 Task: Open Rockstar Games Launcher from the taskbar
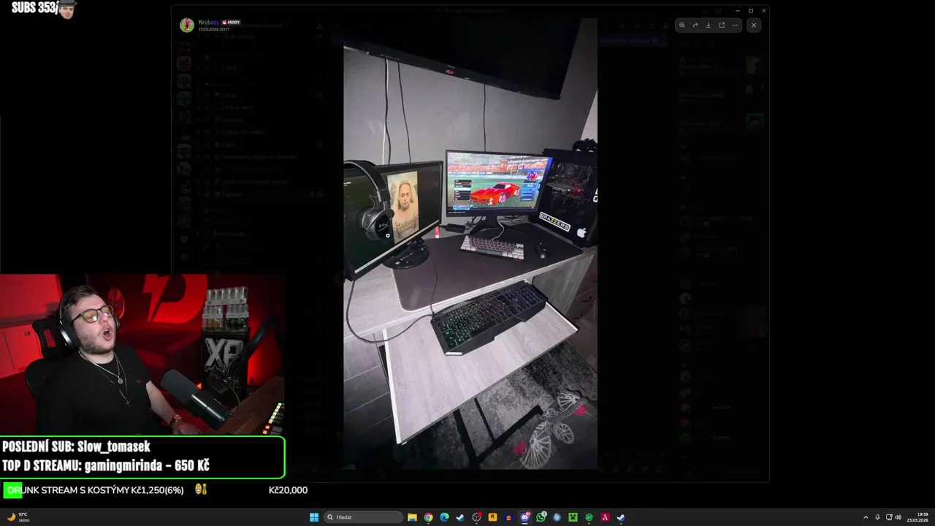(492, 517)
